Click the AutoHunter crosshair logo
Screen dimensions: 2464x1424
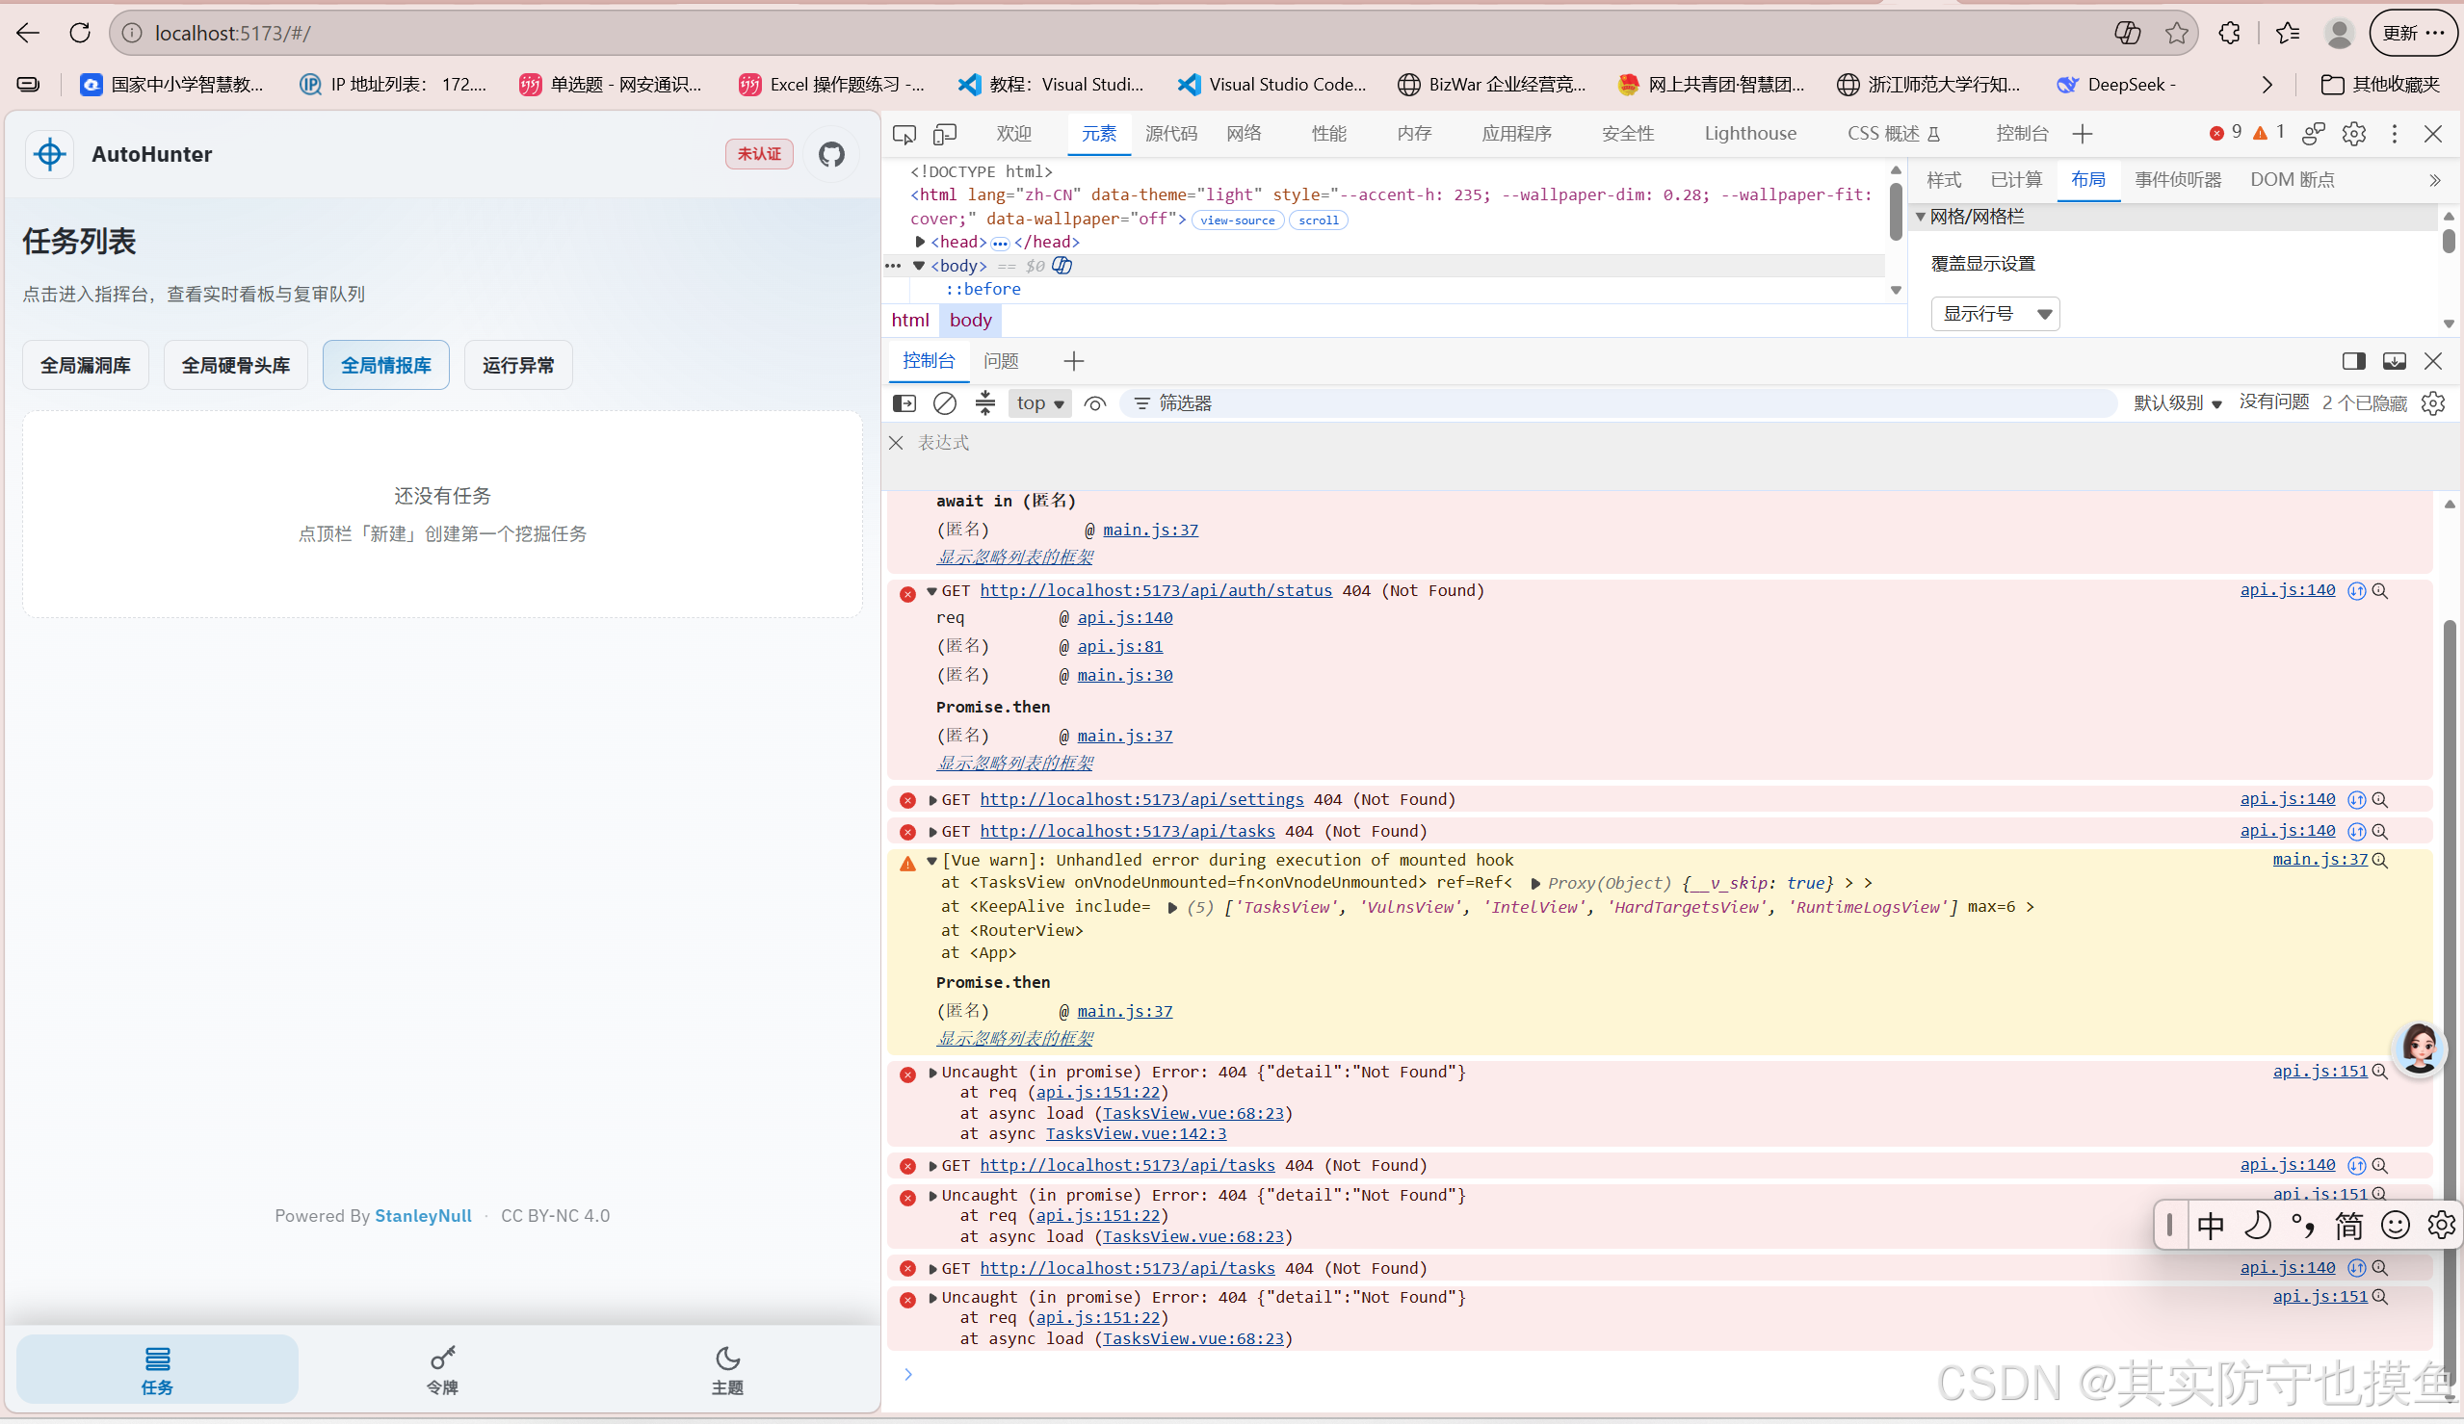tap(50, 154)
